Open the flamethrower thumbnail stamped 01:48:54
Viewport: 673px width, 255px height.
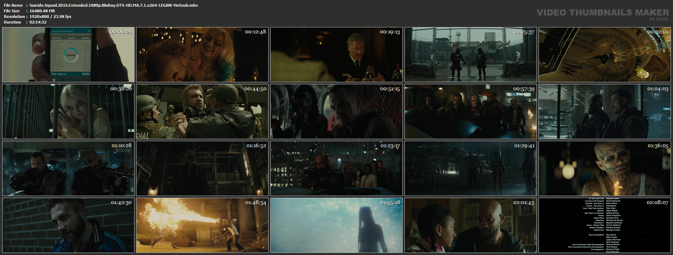pyautogui.click(x=202, y=225)
